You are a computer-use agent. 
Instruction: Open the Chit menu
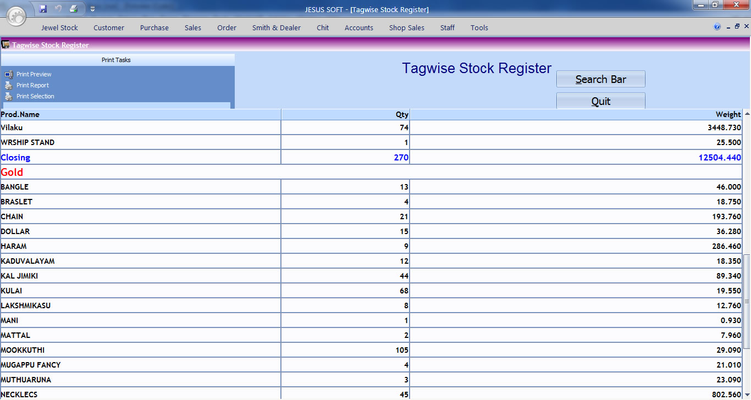click(323, 28)
